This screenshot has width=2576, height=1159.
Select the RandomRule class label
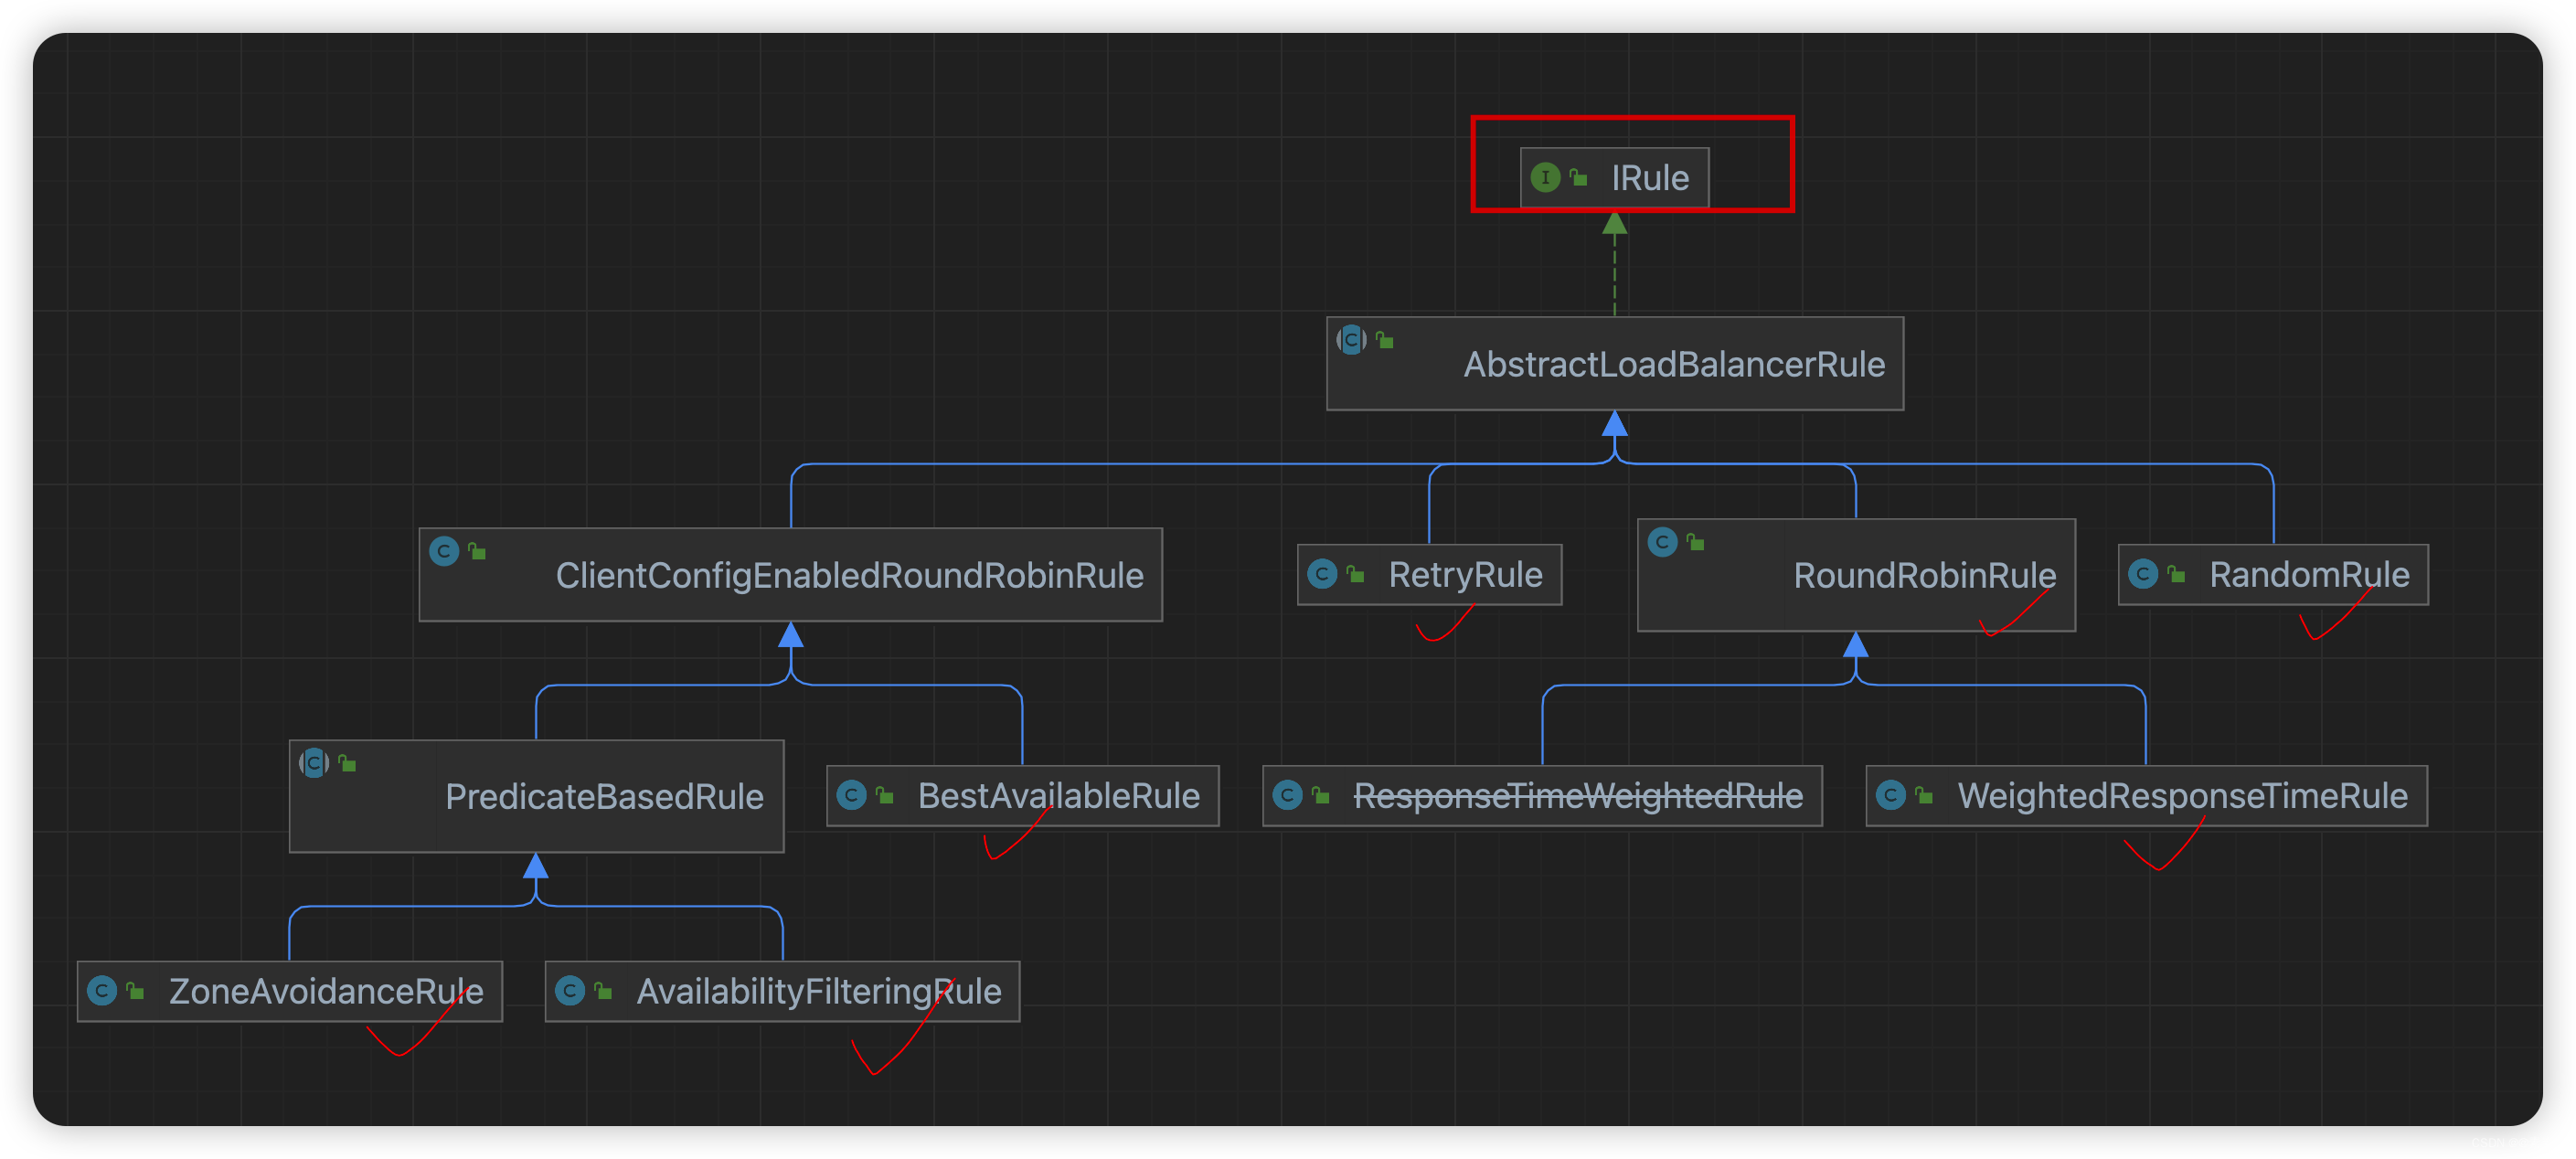pyautogui.click(x=2309, y=575)
